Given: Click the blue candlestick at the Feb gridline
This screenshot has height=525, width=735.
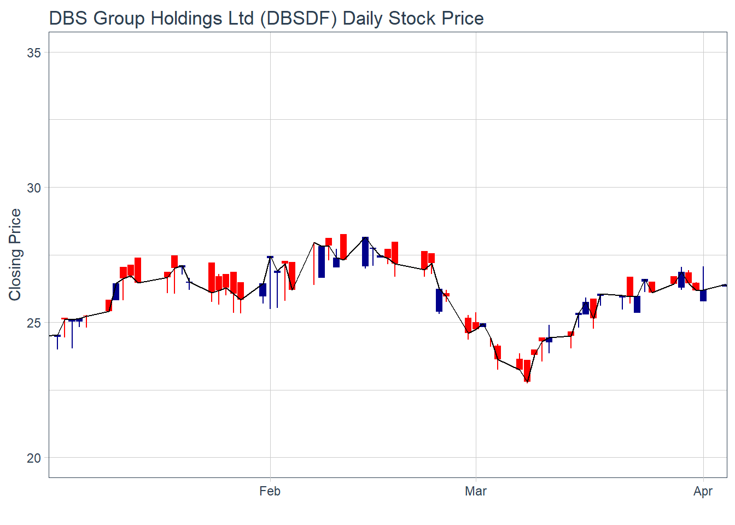Looking at the screenshot, I should [x=270, y=257].
